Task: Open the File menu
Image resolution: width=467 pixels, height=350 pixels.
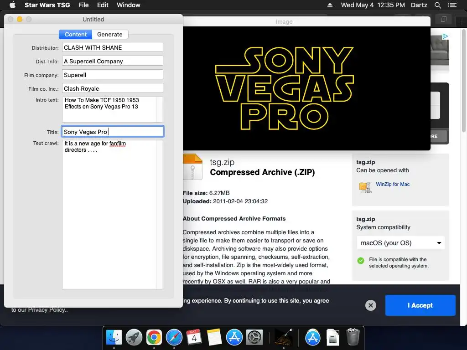Action: (x=83, y=5)
